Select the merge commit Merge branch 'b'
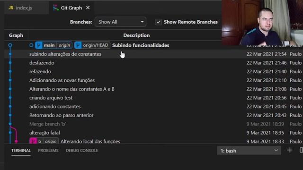The height and width of the screenshot is (170, 303). (47, 124)
